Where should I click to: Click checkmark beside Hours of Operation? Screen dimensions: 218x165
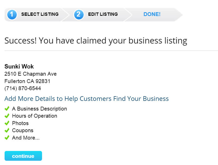(7, 116)
